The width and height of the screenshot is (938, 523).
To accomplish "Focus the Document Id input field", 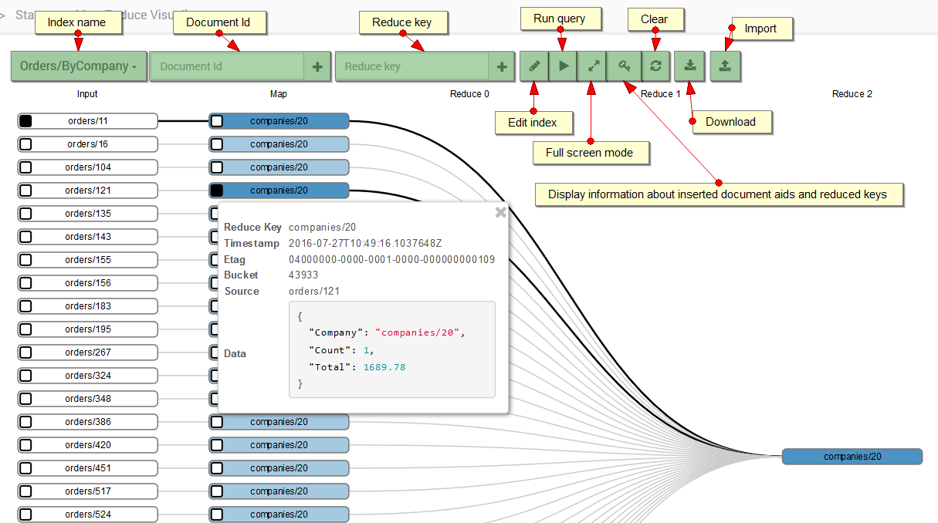I will click(227, 66).
